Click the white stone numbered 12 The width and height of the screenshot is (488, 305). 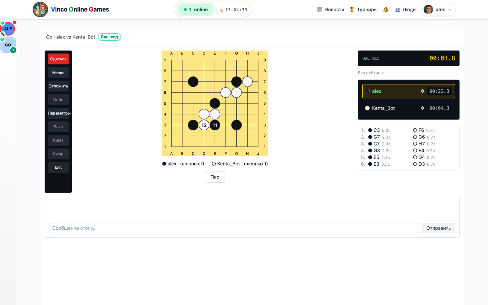204,125
